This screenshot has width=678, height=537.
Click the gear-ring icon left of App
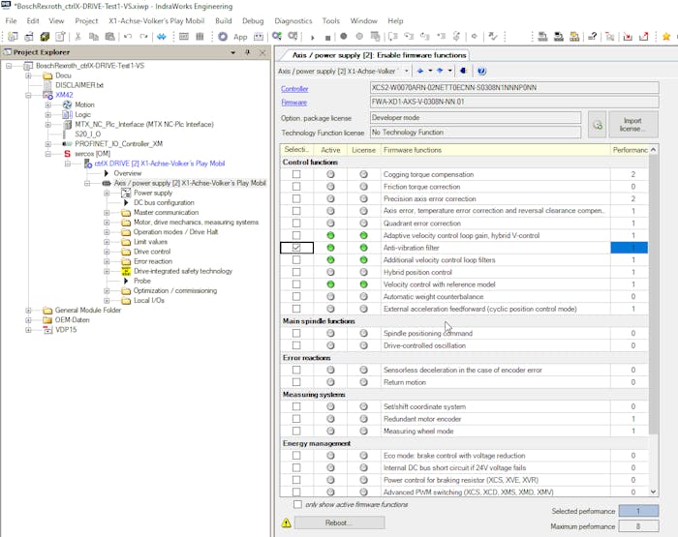tap(223, 37)
